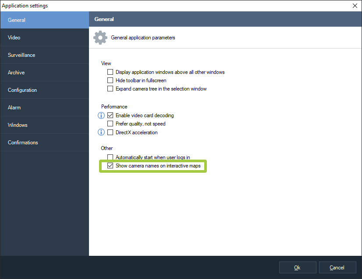
Task: Uncheck Show camera names on interactive maps
Action: click(x=110, y=166)
